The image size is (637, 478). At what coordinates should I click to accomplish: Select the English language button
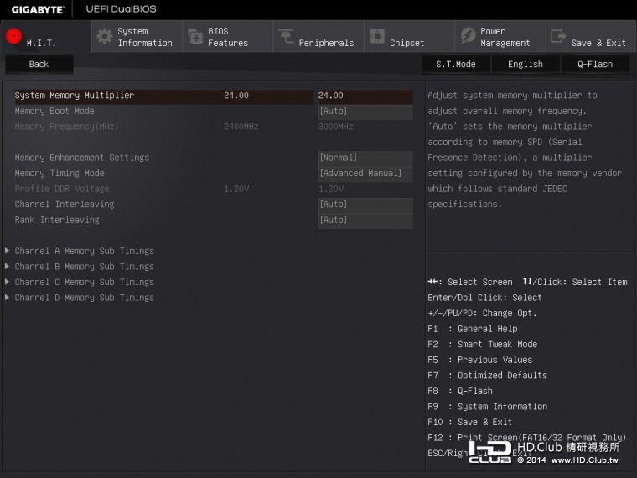pyautogui.click(x=526, y=65)
